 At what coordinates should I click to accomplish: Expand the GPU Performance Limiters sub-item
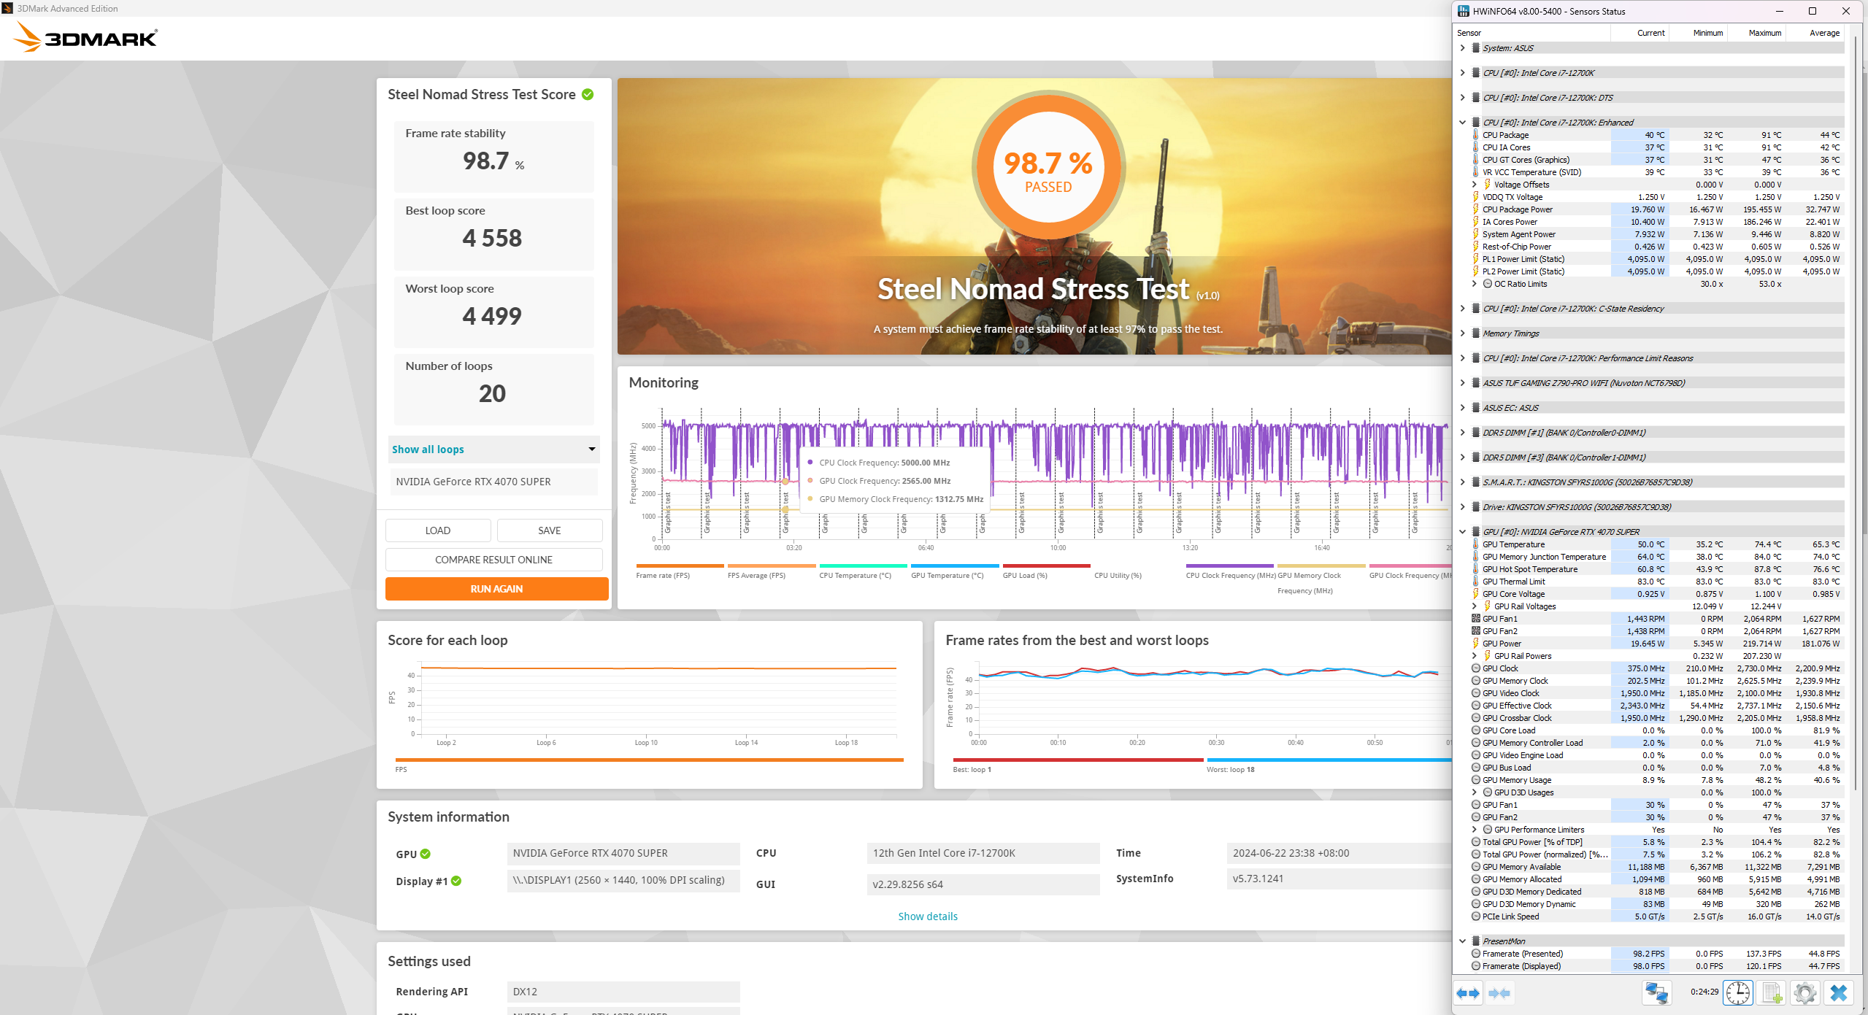[x=1474, y=829]
